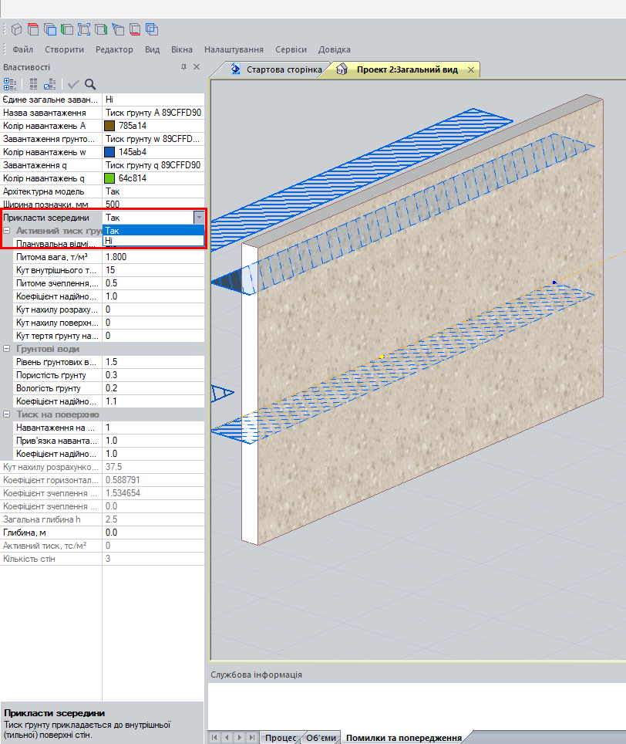The image size is (626, 744).
Task: Toggle the pin on the Властивості panel
Action: click(183, 68)
